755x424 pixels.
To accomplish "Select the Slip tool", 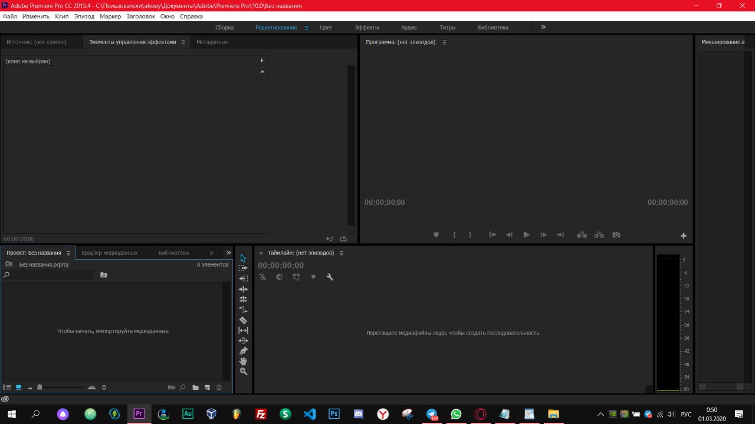I will point(243,330).
